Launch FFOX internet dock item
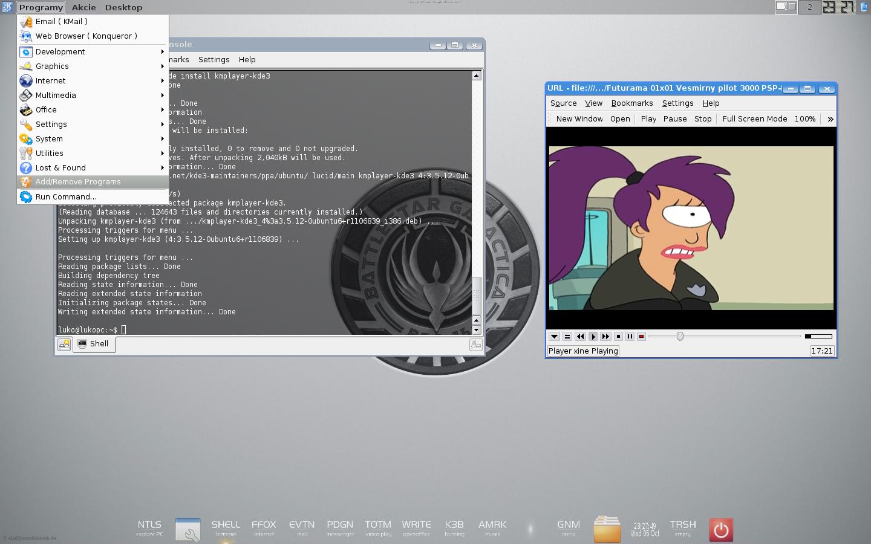The height and width of the screenshot is (544, 871). coord(264,528)
